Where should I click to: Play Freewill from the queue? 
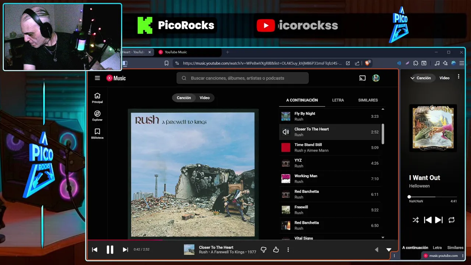(330, 210)
